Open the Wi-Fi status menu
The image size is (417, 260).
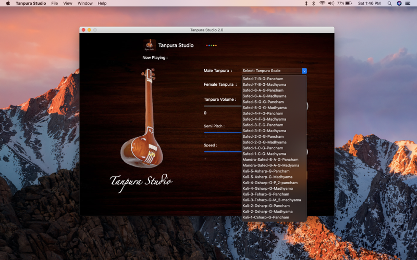click(x=322, y=3)
